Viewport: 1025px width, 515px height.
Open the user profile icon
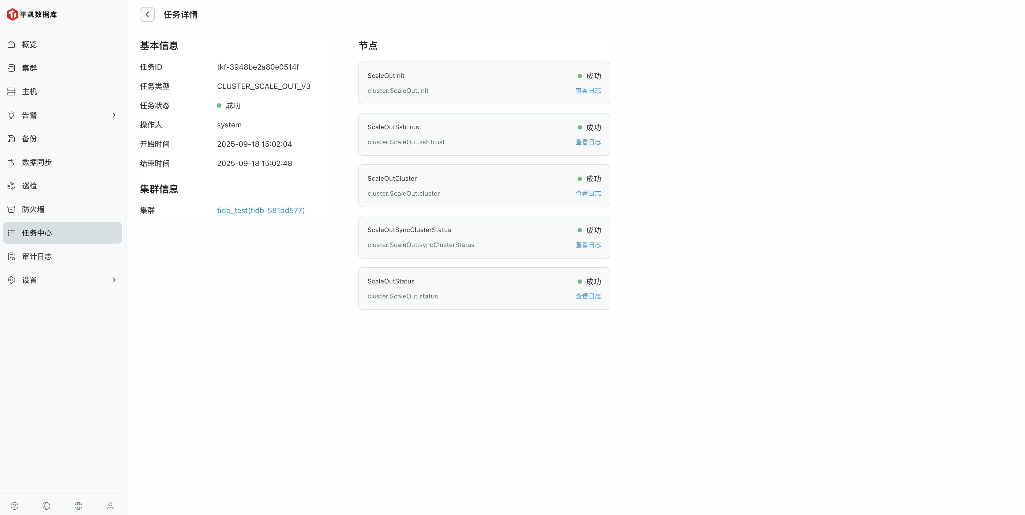[x=110, y=505]
